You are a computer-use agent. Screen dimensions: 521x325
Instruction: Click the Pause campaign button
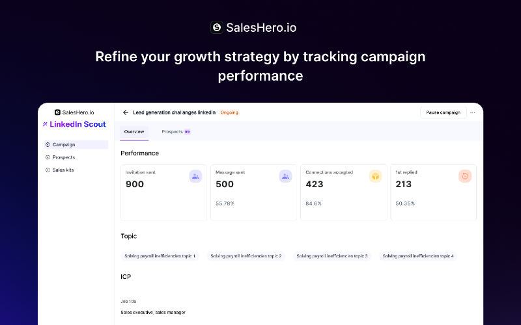click(x=444, y=112)
